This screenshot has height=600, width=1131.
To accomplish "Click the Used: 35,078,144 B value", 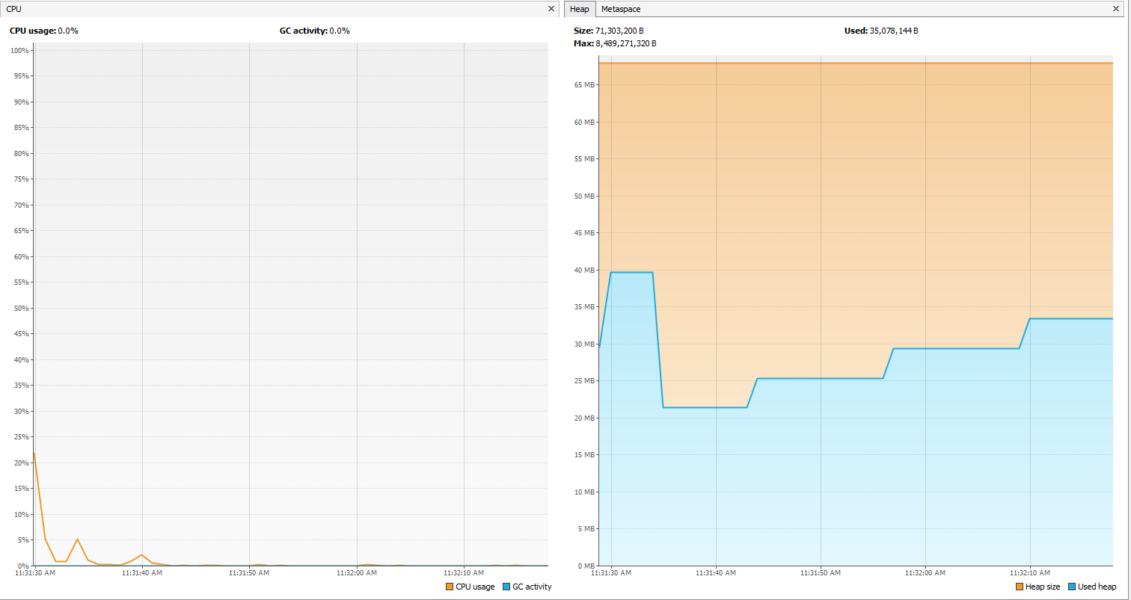I will (881, 31).
